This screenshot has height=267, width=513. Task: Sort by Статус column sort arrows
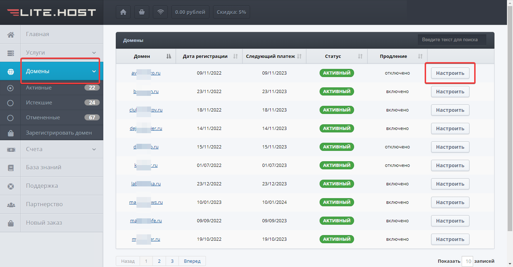360,56
